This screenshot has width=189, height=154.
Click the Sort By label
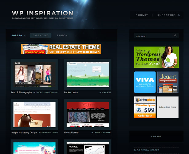pyautogui.click(x=17, y=35)
